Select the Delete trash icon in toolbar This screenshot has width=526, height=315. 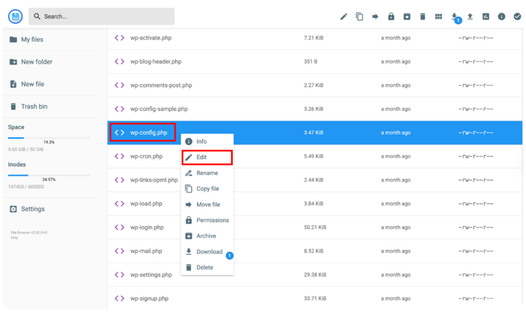pos(422,16)
